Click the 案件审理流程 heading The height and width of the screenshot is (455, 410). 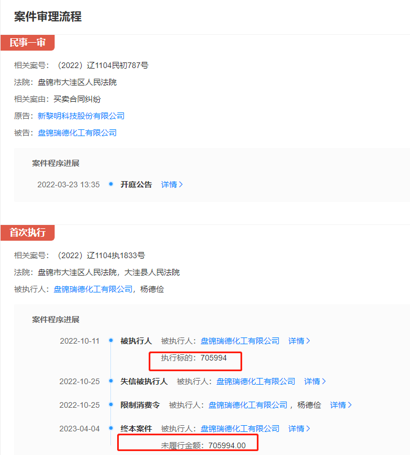pyautogui.click(x=48, y=16)
